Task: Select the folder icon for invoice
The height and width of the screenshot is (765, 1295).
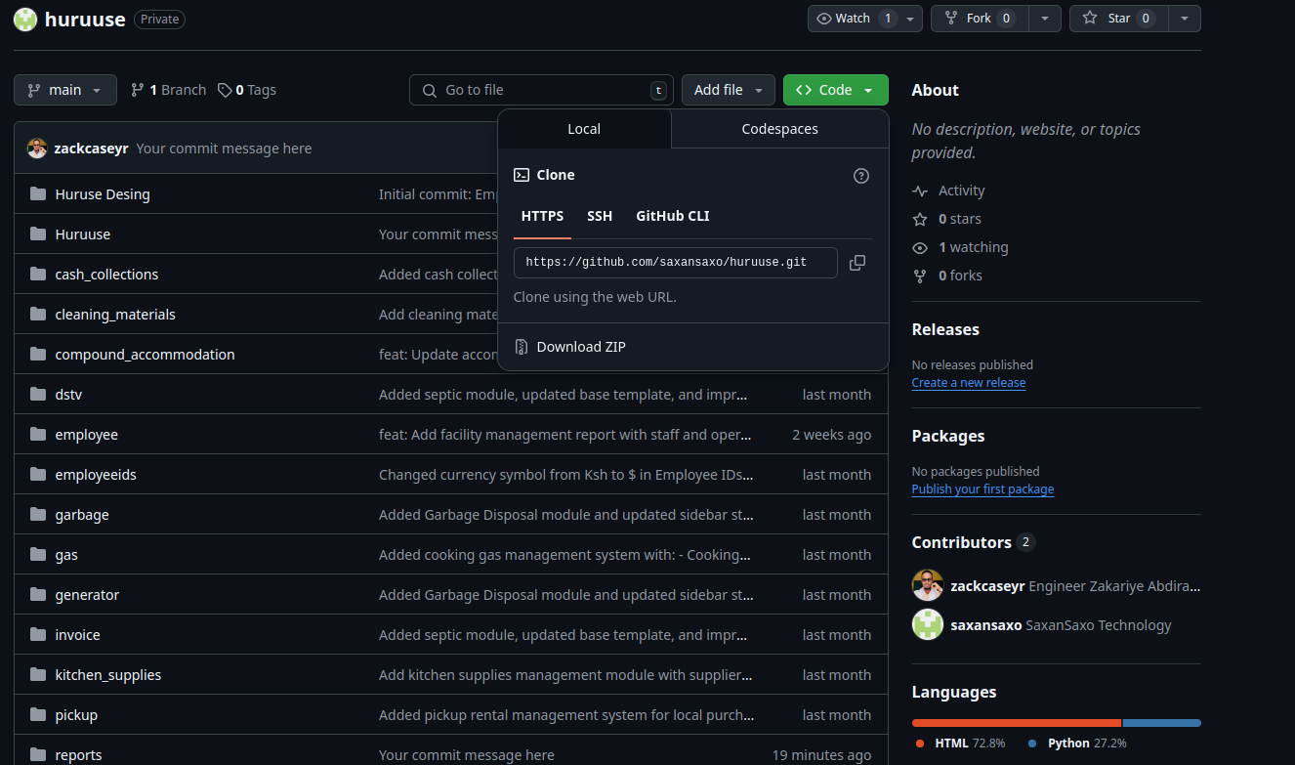Action: click(x=38, y=635)
